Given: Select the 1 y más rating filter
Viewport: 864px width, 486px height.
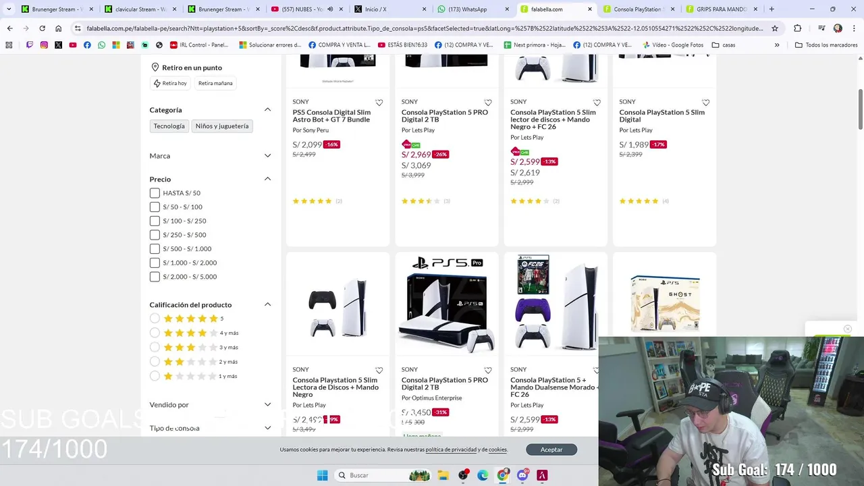Looking at the screenshot, I should pyautogui.click(x=155, y=376).
